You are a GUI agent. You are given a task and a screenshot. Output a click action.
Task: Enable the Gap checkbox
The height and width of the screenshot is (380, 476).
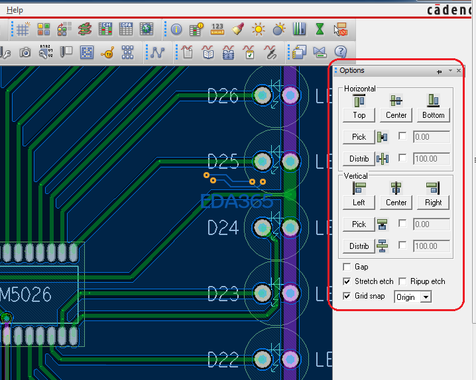pyautogui.click(x=347, y=267)
